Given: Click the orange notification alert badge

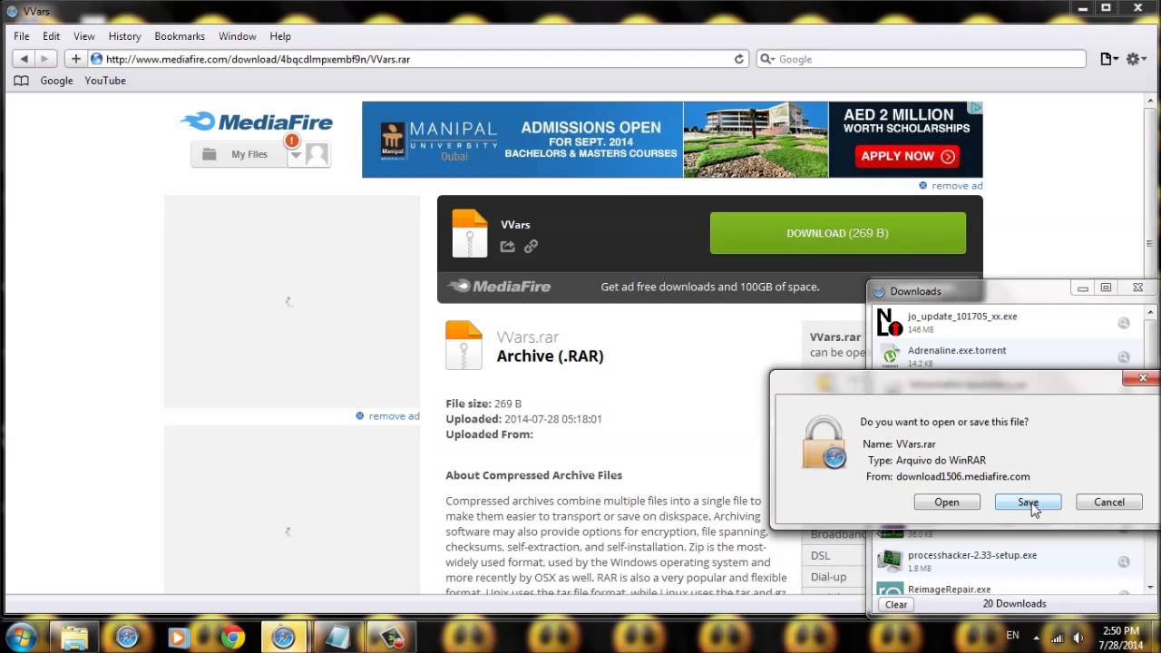Looking at the screenshot, I should tap(291, 141).
